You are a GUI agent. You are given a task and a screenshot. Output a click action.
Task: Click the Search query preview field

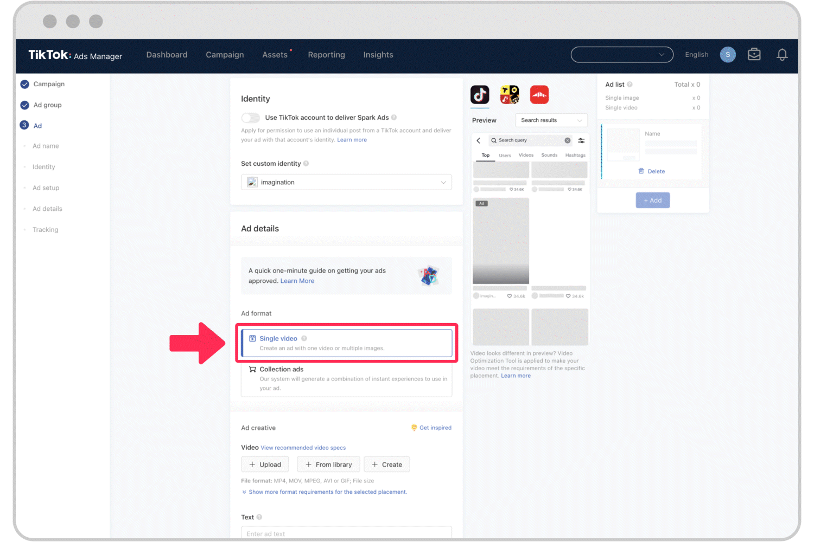pos(530,140)
